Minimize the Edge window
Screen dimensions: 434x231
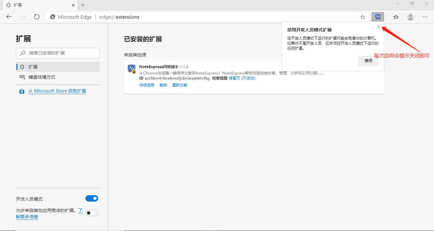pyautogui.click(x=397, y=3)
